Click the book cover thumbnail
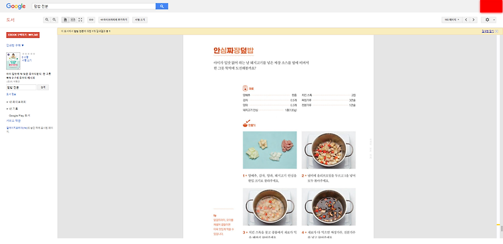503x244 pixels. pyautogui.click(x=13, y=61)
